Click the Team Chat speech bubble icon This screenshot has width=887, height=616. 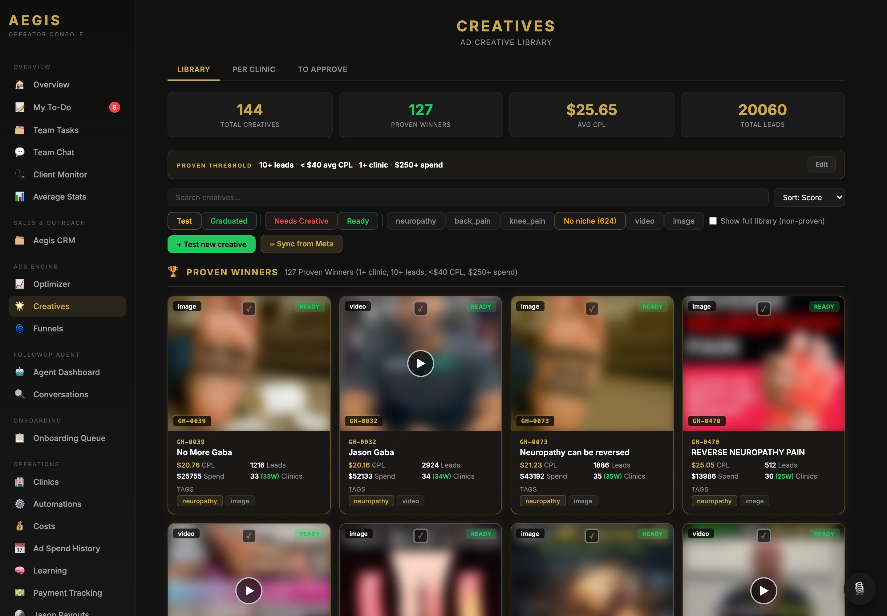tap(20, 152)
